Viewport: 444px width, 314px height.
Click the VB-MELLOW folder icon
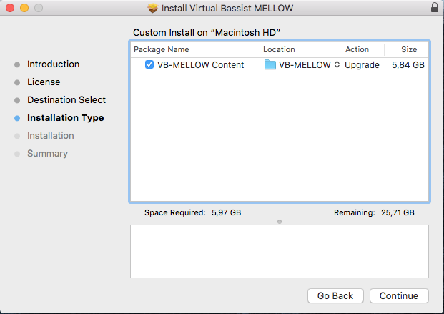coord(270,64)
